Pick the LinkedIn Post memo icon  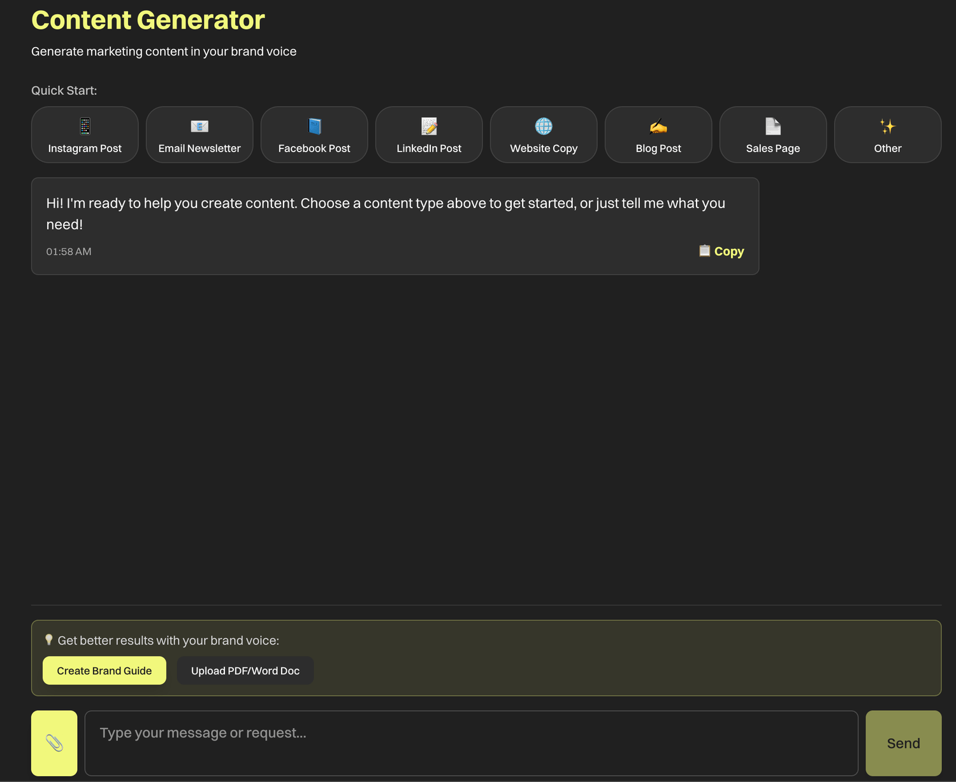[429, 126]
